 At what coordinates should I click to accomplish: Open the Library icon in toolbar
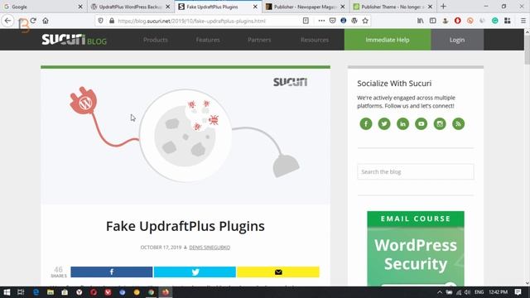tap(420, 21)
